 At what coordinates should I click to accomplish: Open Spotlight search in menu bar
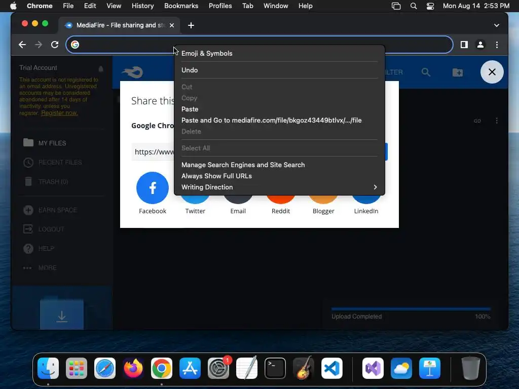coord(414,6)
